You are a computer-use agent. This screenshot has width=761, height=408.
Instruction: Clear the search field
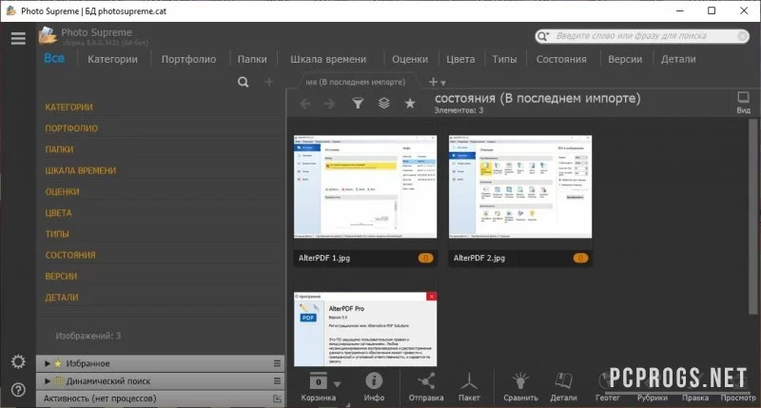pos(742,36)
